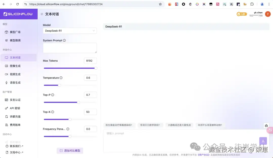The image size is (273, 158).
Task: Click 添加对比模型 button
Action: (x=70, y=150)
